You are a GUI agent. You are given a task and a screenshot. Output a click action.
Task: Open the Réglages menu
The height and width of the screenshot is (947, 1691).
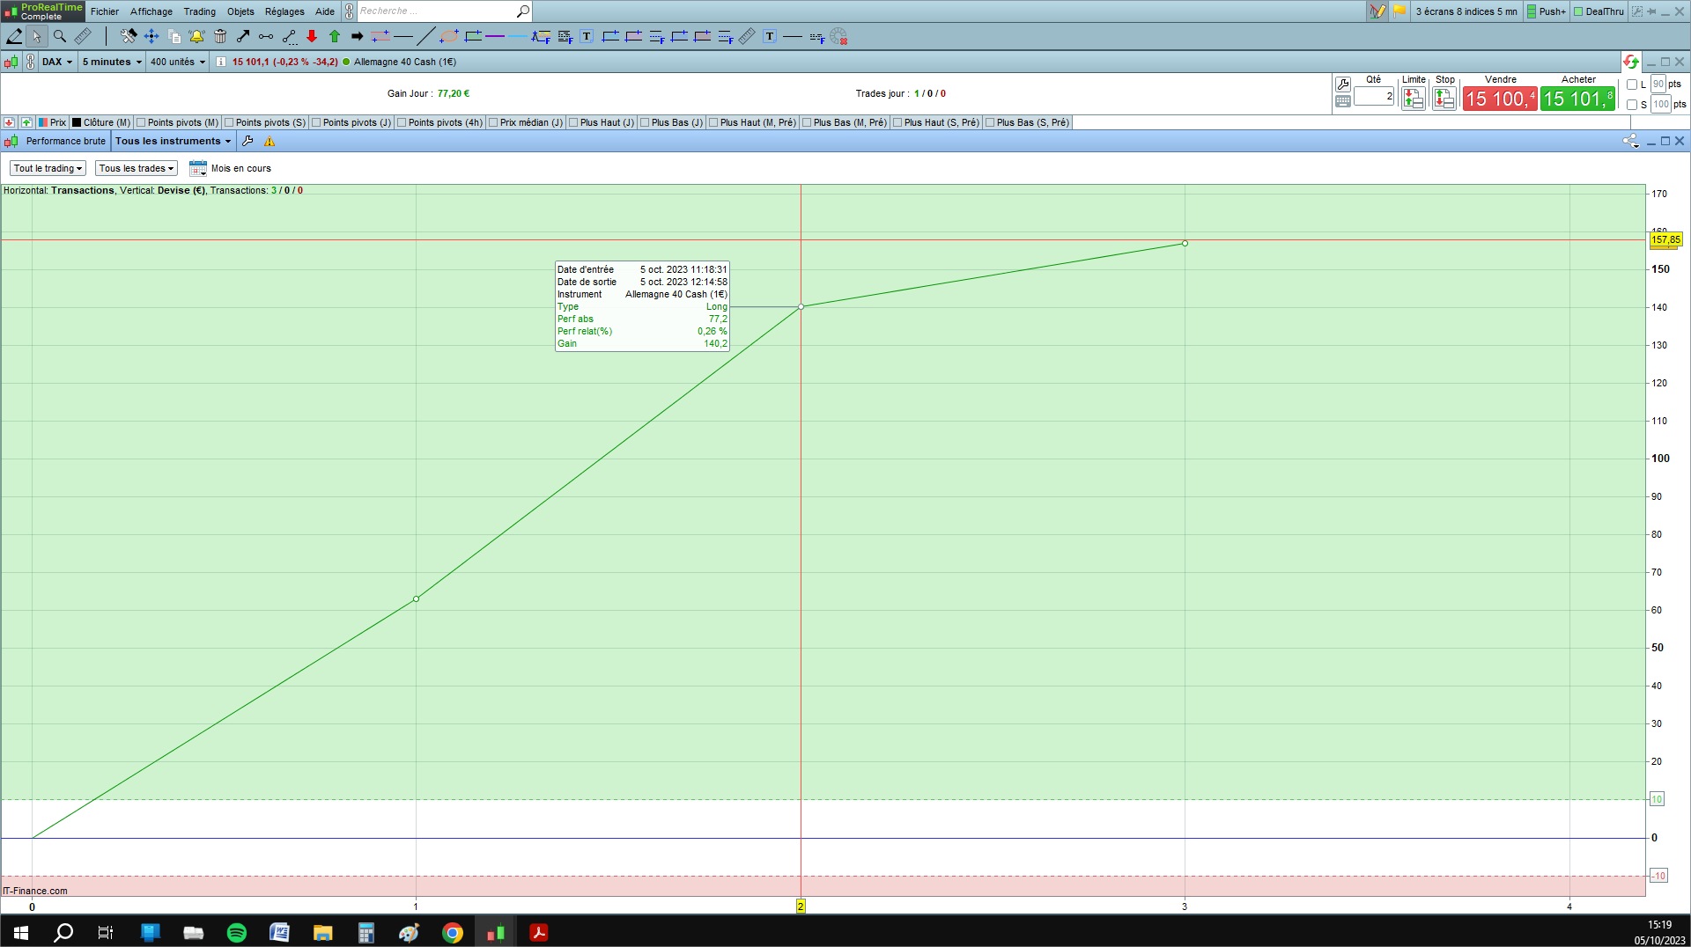284,11
